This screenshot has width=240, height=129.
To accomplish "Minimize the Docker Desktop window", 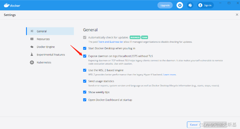I will (x=220, y=3).
